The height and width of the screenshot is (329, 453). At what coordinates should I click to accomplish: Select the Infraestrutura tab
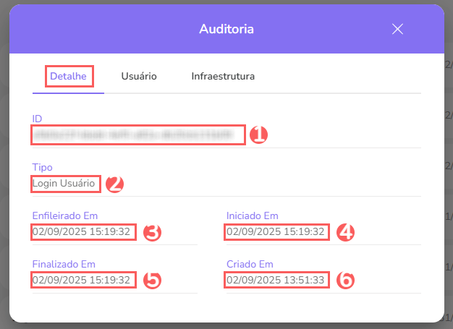coord(223,76)
